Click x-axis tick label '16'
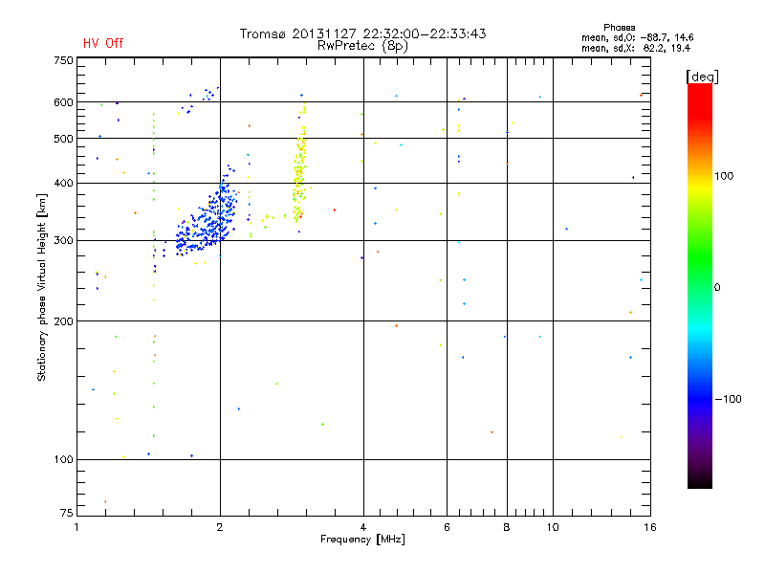This screenshot has width=765, height=574. [650, 527]
